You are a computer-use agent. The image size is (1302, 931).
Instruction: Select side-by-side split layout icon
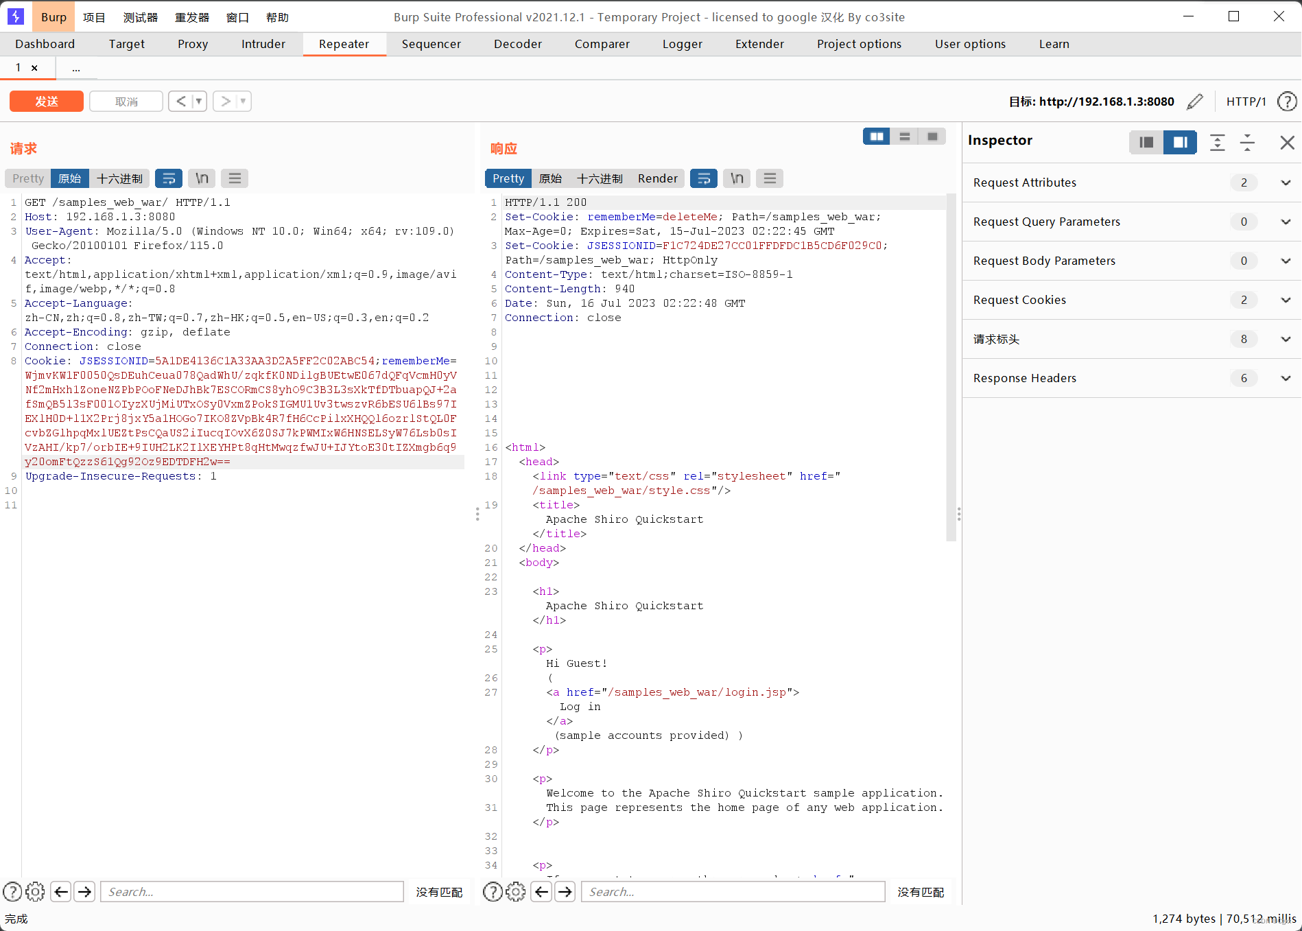[877, 137]
